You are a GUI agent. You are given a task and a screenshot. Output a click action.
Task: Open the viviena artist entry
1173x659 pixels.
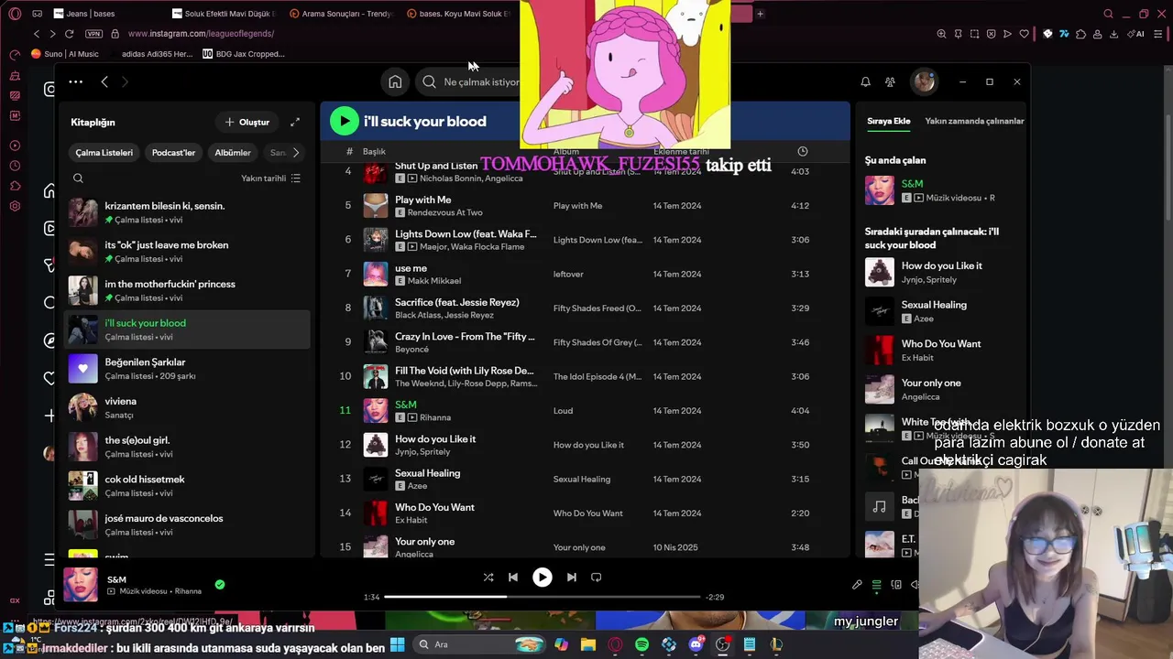(188, 408)
